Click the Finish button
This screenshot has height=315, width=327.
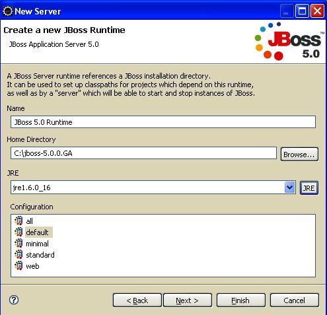pyautogui.click(x=241, y=300)
